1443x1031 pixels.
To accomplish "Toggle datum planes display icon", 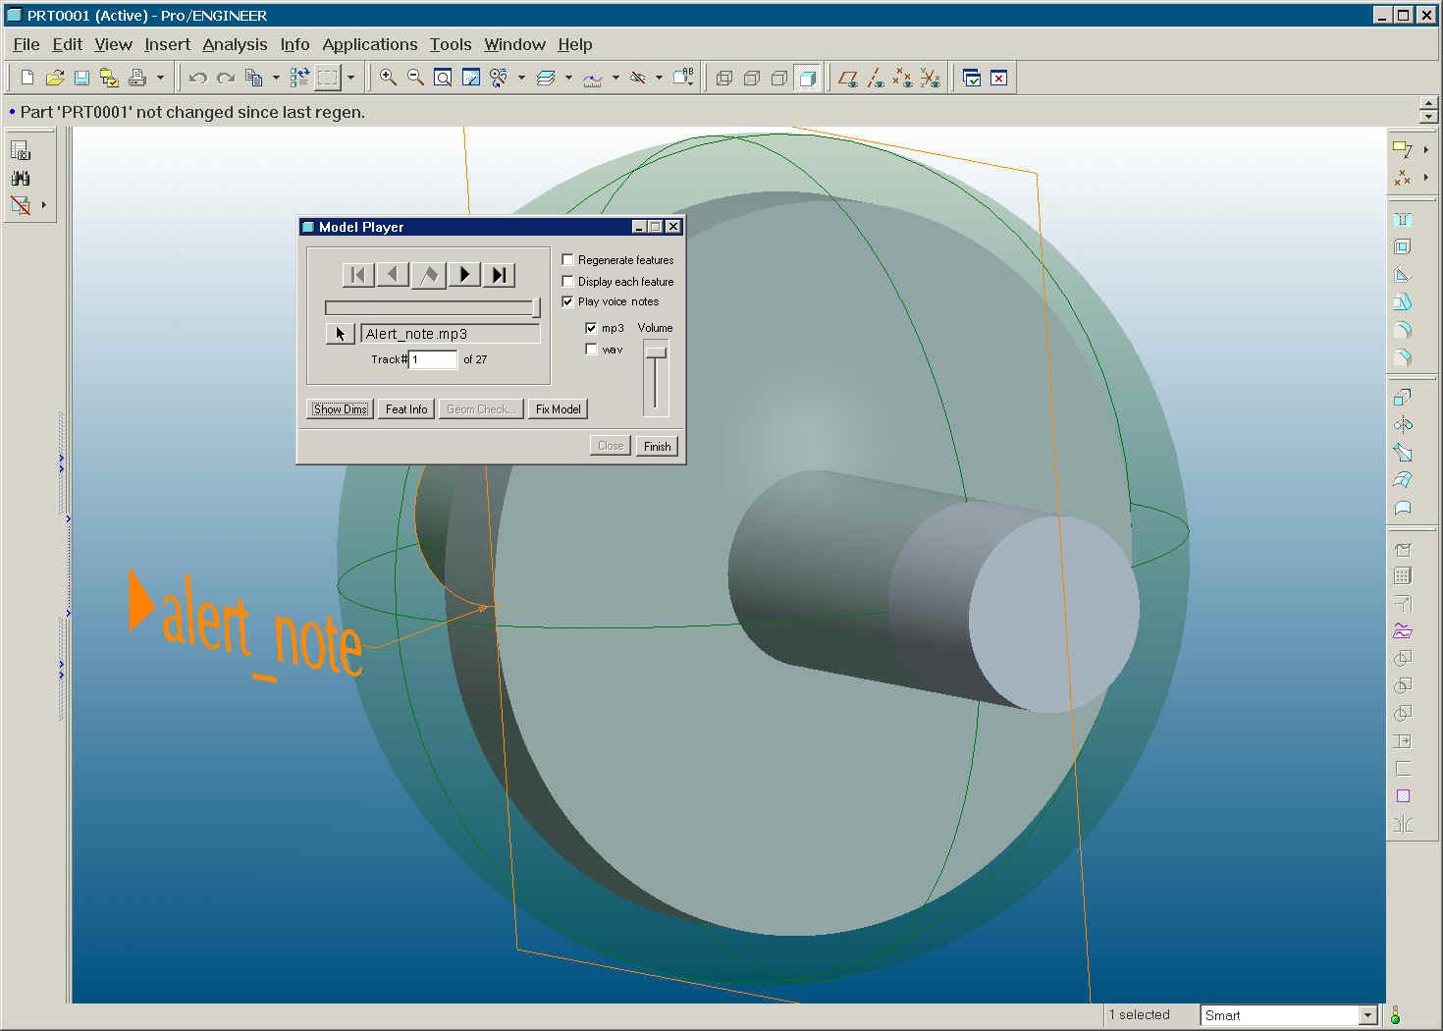I will [x=848, y=78].
